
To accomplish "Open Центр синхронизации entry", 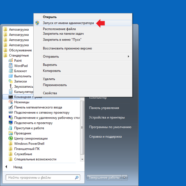I will (x=31, y=139).
